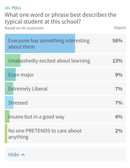This screenshot has width=130, height=168.
Task: Click 'Based on 45 responses' text
Action: pos(24,28)
